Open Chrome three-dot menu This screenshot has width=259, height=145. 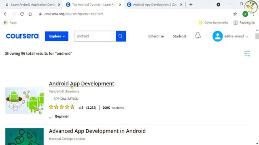(253, 14)
